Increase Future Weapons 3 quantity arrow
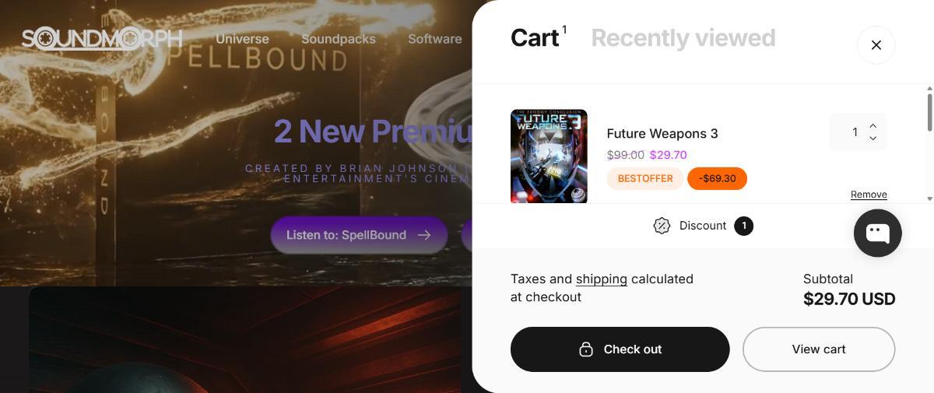The height and width of the screenshot is (393, 934). coord(873,125)
